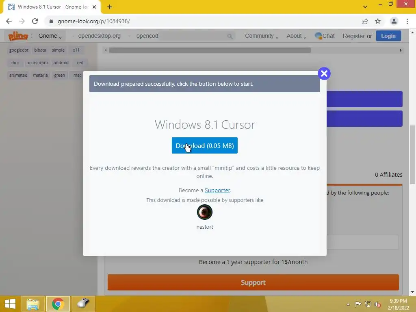Select the simple tag
The image size is (416, 312).
point(58,50)
